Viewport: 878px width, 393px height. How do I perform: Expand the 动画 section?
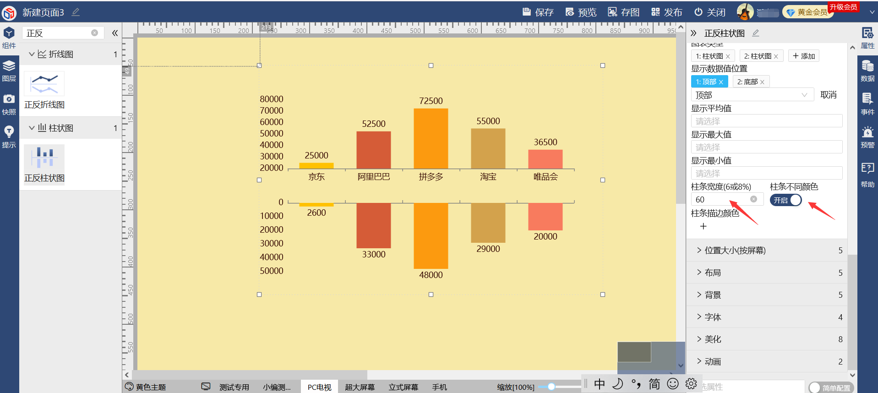(767, 361)
